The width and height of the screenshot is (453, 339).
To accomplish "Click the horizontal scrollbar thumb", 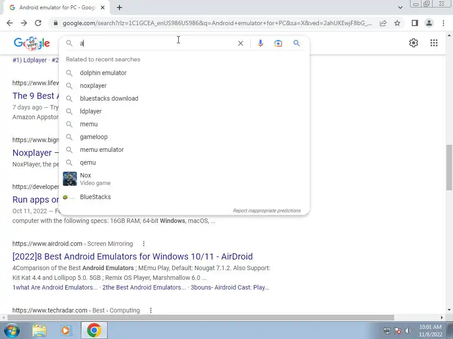I will click(201, 318).
